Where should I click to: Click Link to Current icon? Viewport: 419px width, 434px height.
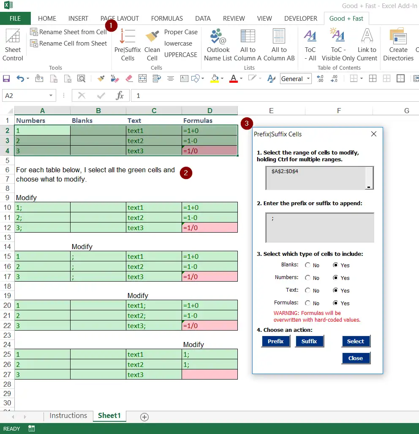pyautogui.click(x=367, y=36)
